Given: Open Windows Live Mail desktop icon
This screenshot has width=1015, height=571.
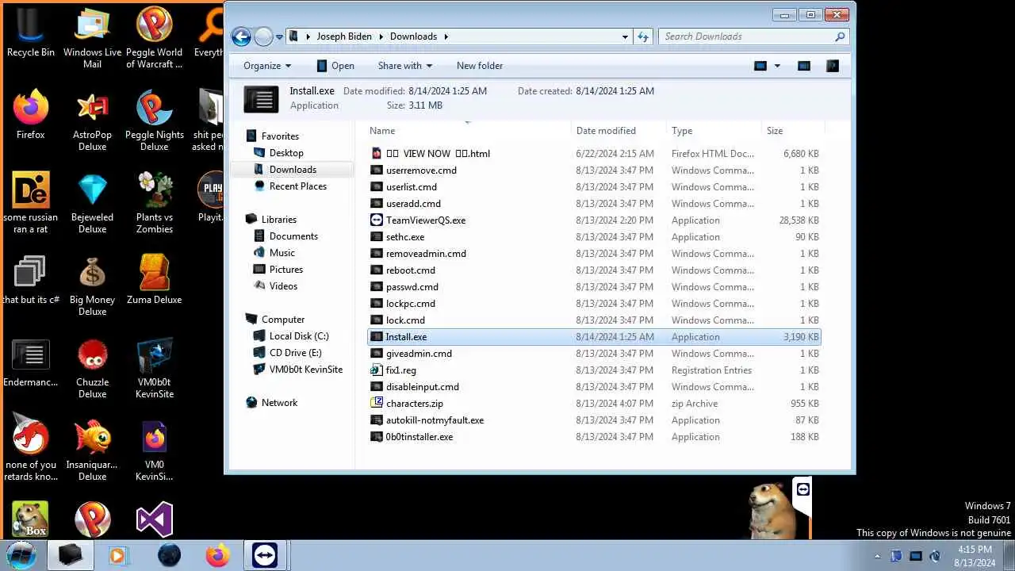Looking at the screenshot, I should 92,38.
